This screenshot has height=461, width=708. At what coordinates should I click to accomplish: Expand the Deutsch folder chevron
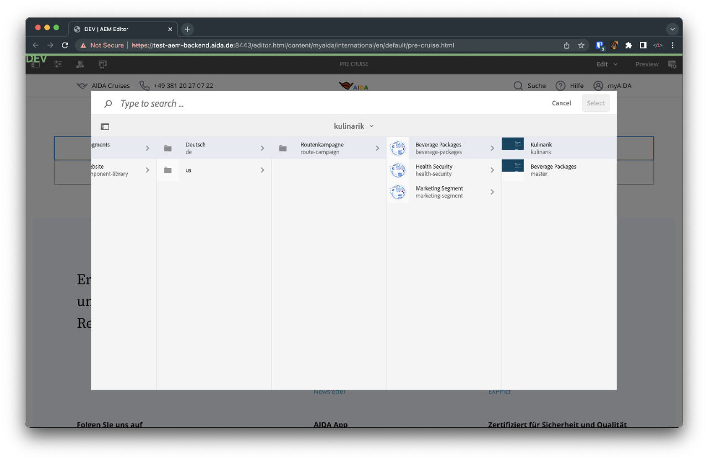(262, 148)
